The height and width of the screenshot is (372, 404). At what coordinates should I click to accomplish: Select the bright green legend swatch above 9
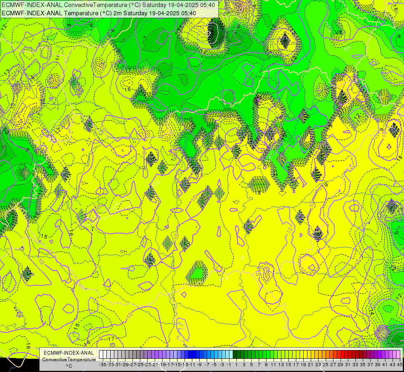(265, 355)
